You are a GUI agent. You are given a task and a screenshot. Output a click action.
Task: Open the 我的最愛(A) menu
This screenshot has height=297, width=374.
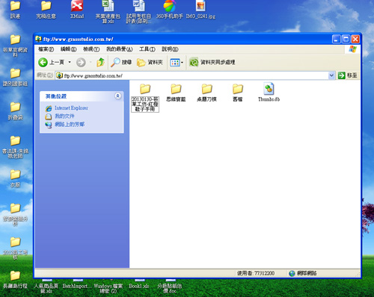[x=120, y=49]
